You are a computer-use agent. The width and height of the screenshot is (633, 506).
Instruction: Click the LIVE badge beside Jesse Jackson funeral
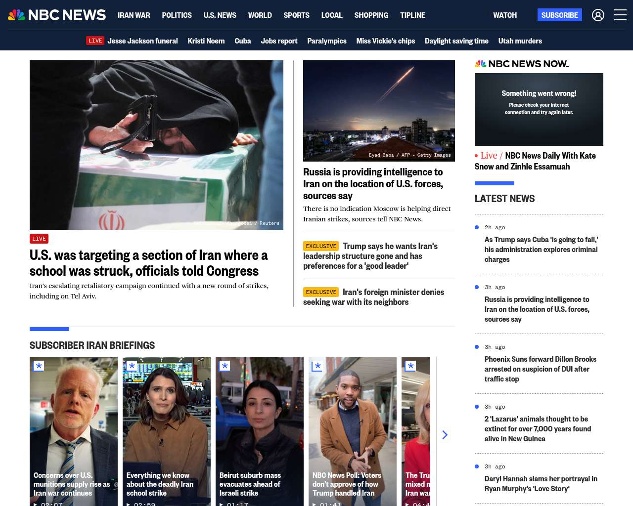[x=95, y=41]
